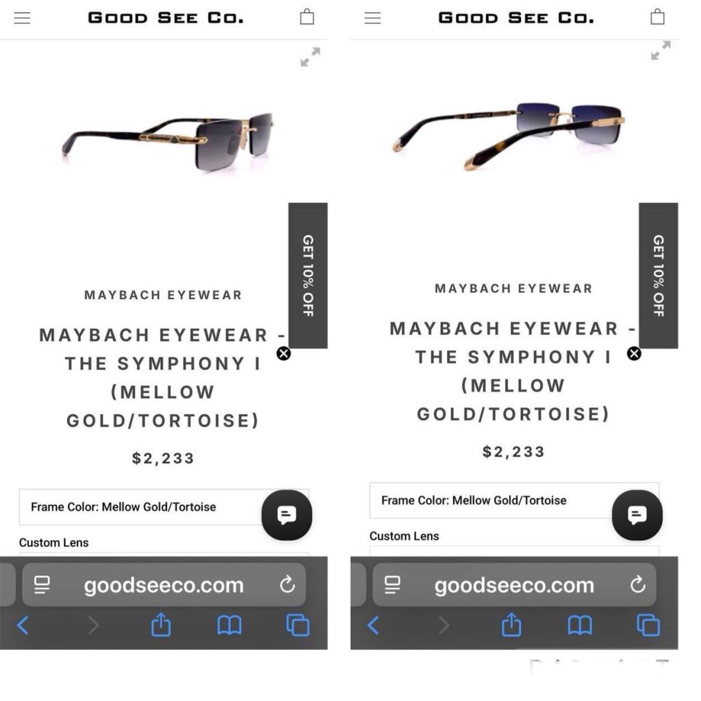Tap goodseeco.com address field in left screenshot
The height and width of the screenshot is (701, 701).
[164, 585]
